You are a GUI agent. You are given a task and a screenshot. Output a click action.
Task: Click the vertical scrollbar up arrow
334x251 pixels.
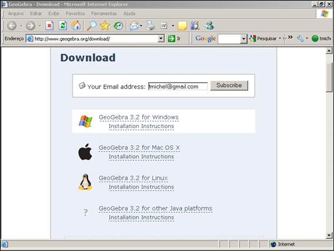coord(329,51)
